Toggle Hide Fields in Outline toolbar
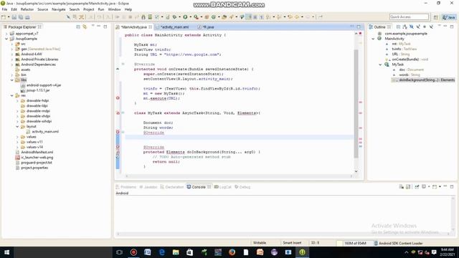 [x=412, y=27]
